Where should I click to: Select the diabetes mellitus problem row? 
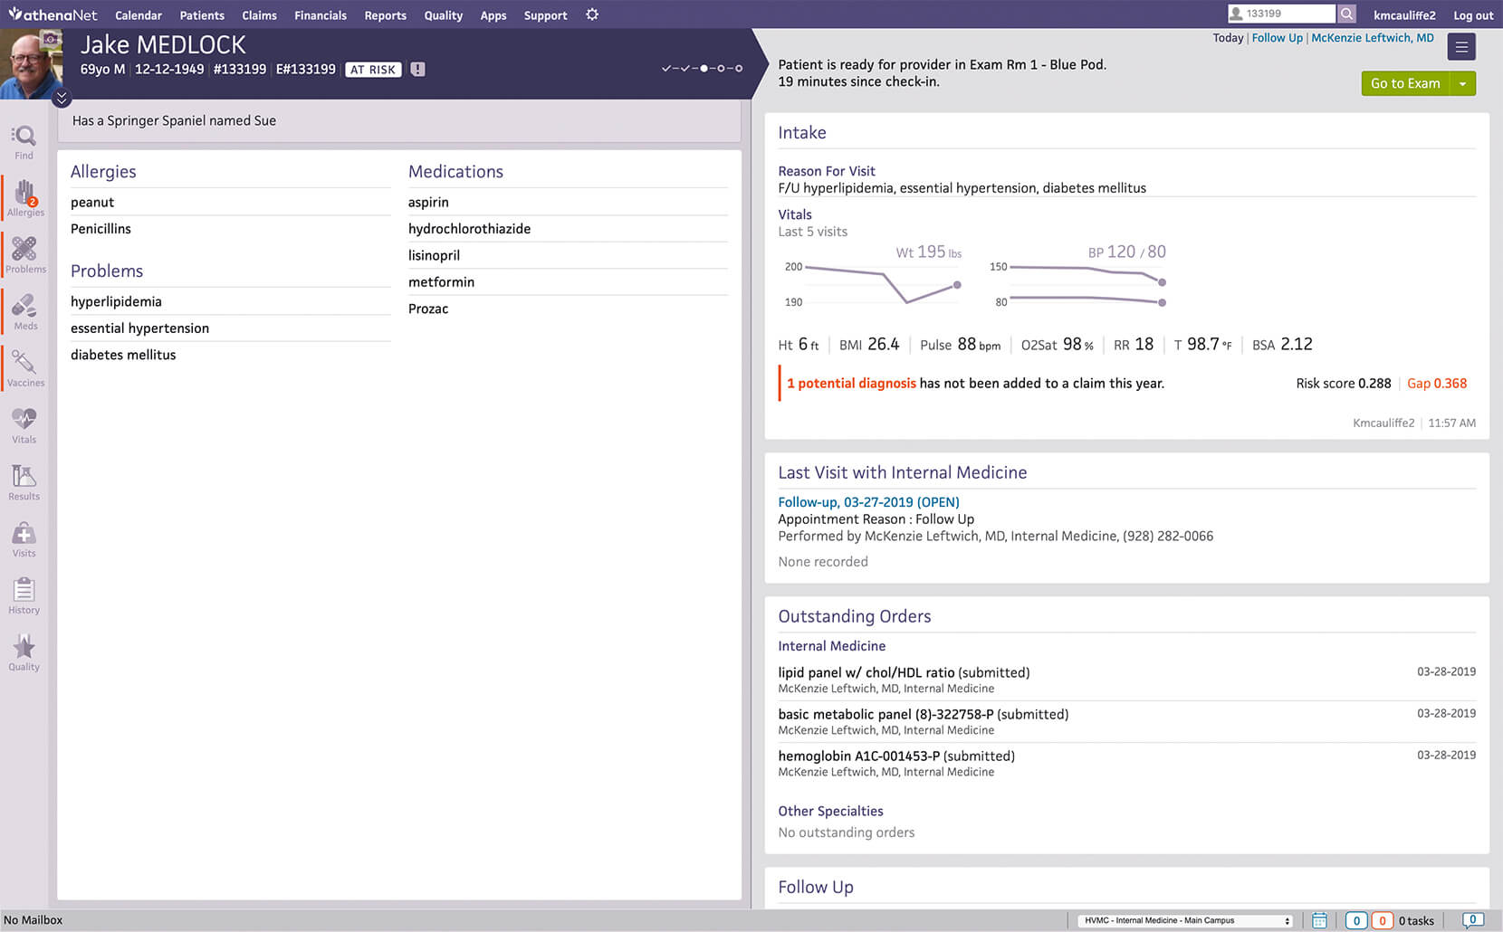coord(230,355)
